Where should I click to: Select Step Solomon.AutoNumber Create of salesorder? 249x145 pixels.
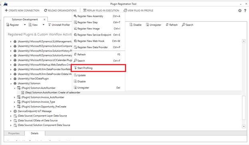(53, 93)
